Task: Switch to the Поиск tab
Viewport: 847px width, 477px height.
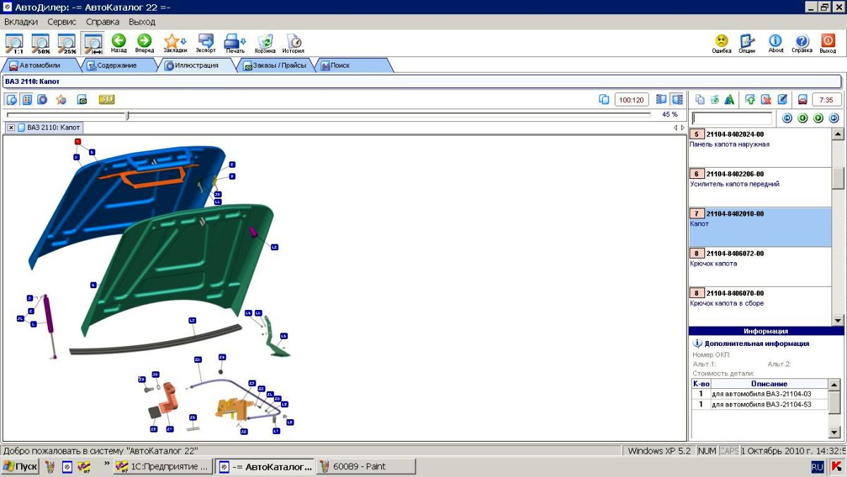Action: pos(353,66)
